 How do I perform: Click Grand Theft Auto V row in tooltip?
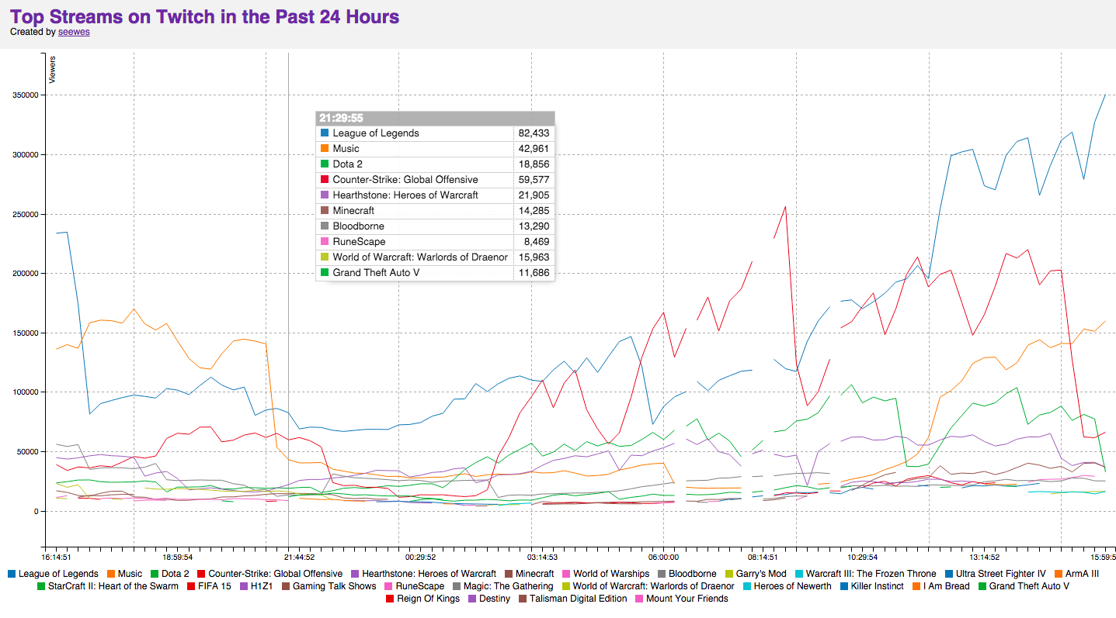pos(435,273)
